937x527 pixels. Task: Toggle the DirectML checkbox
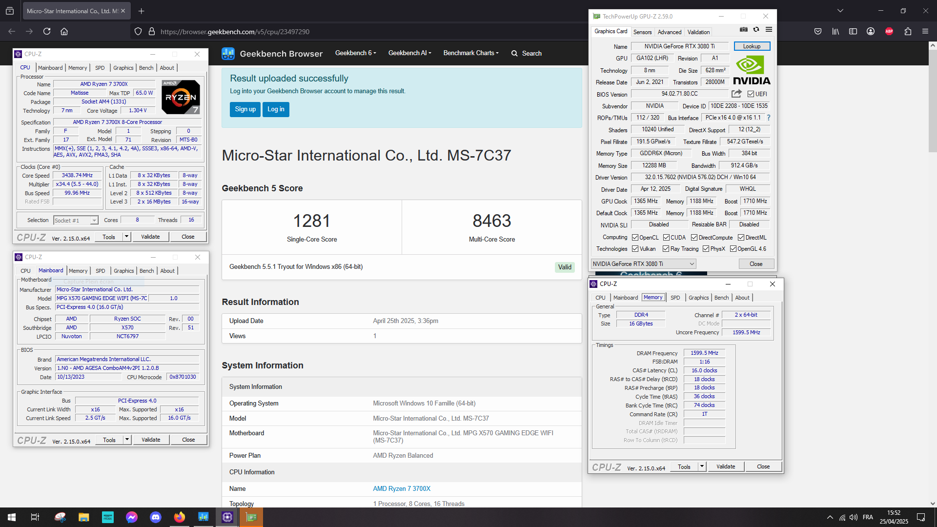pos(741,238)
